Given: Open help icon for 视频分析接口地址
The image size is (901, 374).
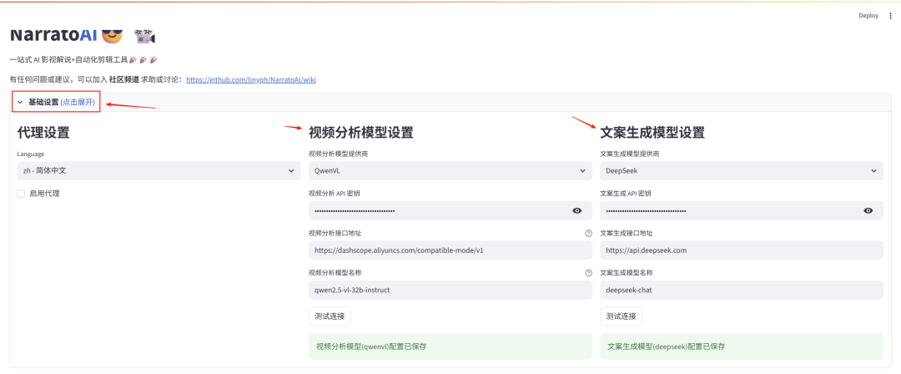Looking at the screenshot, I should (x=588, y=234).
